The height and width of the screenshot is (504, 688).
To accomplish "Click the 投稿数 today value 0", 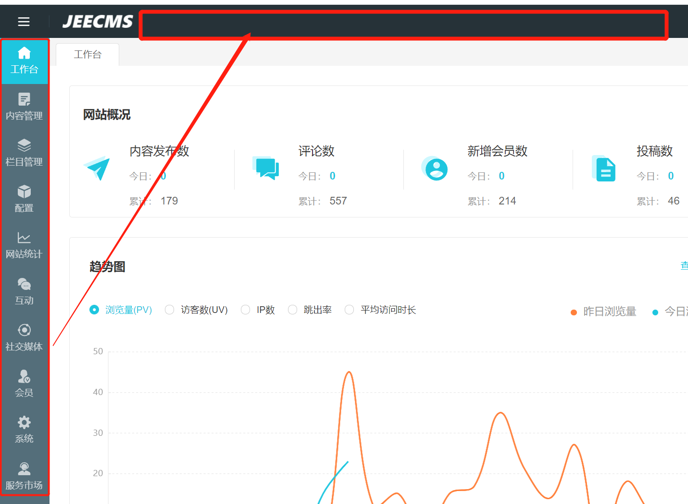I will 671,176.
